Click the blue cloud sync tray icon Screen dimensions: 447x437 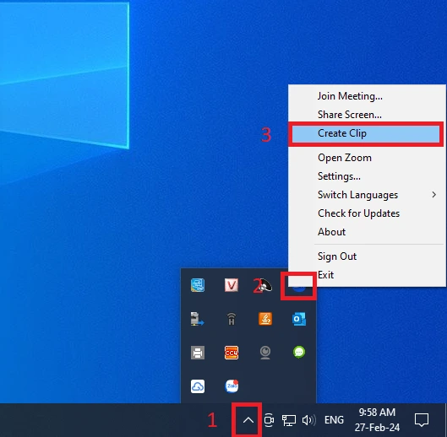click(x=198, y=386)
